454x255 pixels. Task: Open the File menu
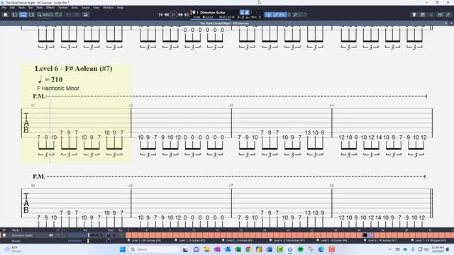click(x=4, y=8)
